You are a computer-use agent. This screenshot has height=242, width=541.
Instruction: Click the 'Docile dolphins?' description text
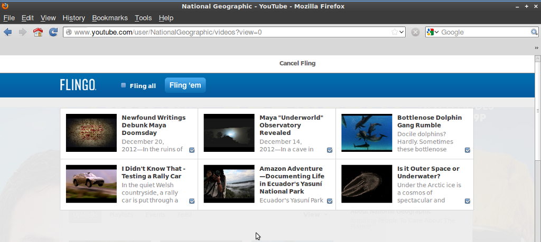[x=425, y=141]
